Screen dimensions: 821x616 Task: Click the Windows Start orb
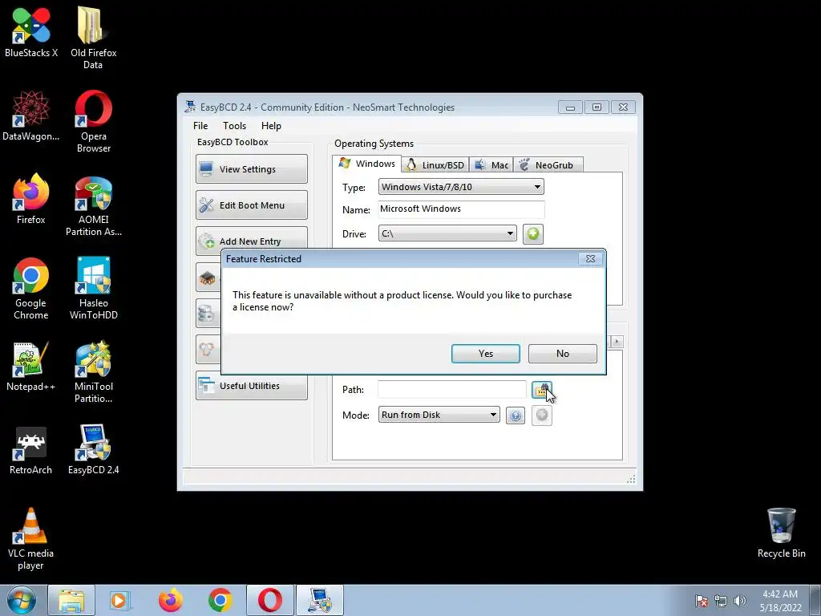[22, 600]
